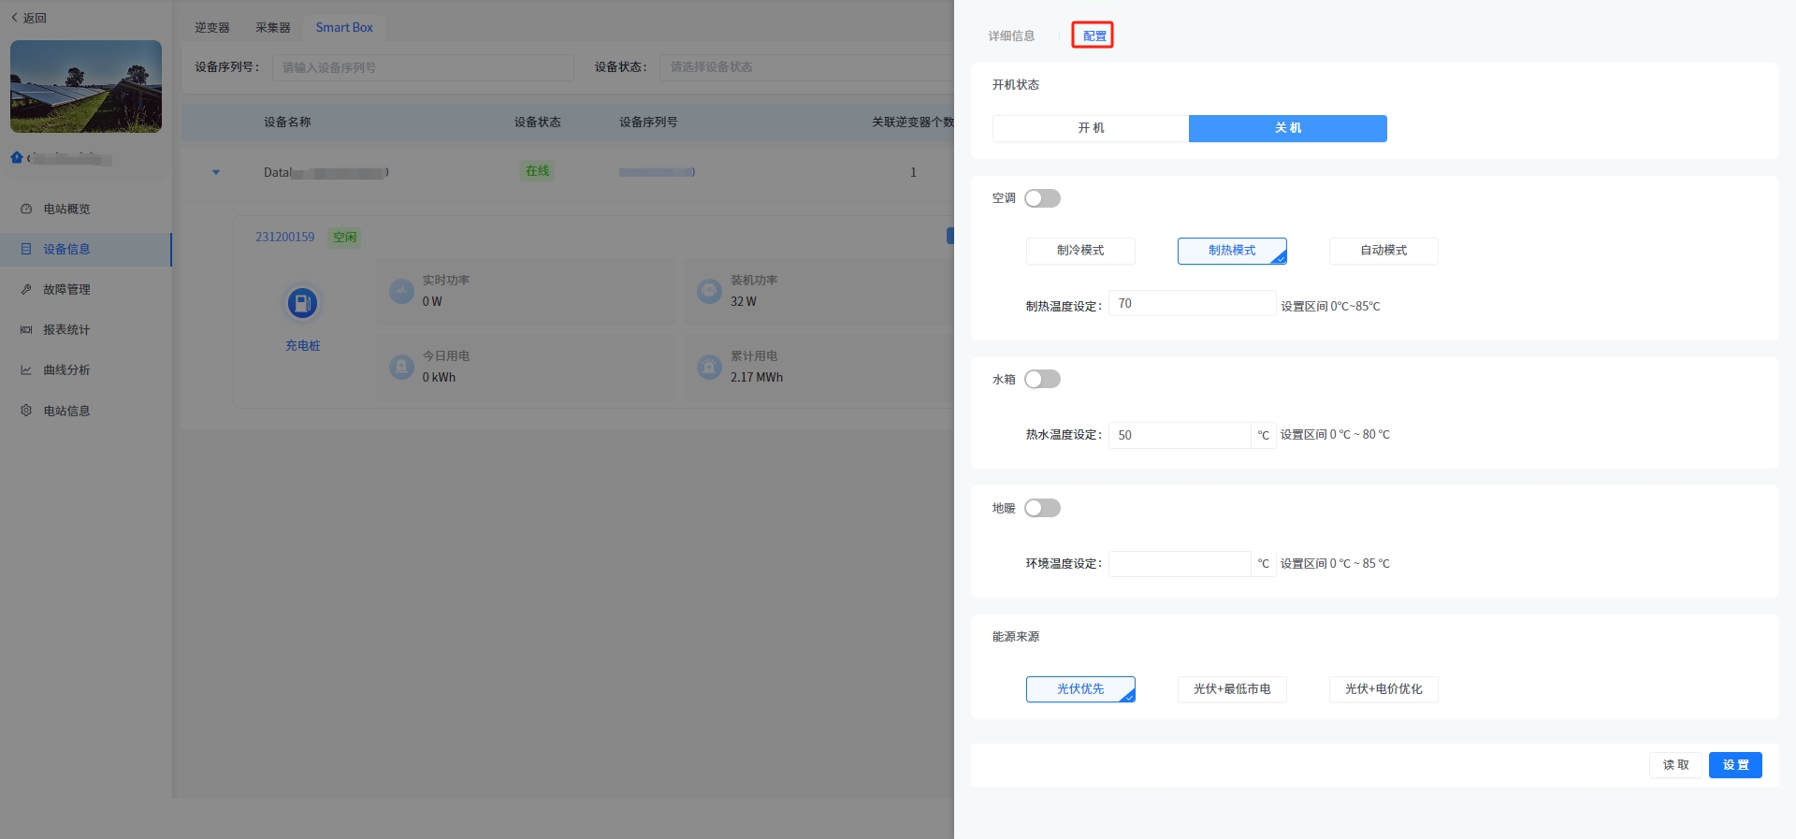Open curve analysis chart icon
Viewport: 1796px width, 839px height.
[26, 369]
